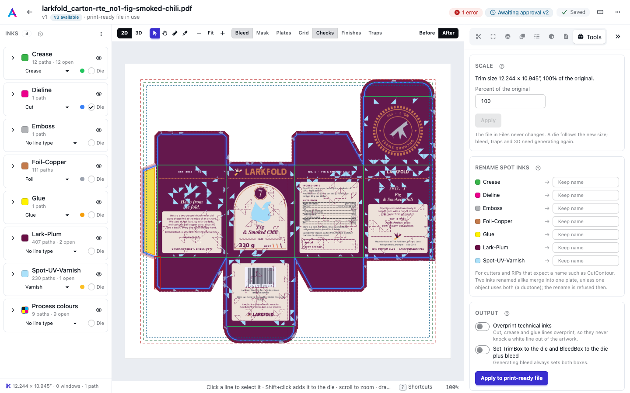The image size is (630, 393).
Task: Open the frame corners panel icon
Action: pos(493,37)
